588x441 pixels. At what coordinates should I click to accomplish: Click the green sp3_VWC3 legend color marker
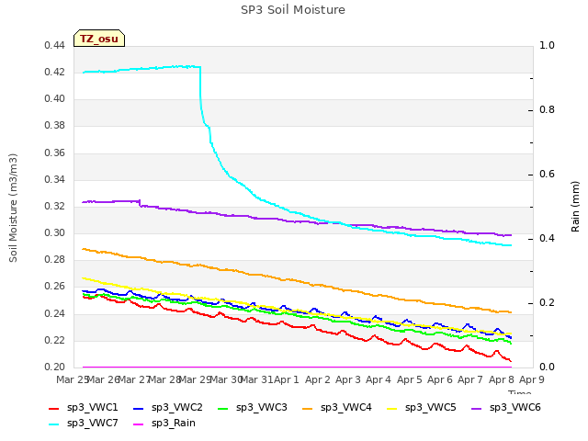(x=223, y=409)
